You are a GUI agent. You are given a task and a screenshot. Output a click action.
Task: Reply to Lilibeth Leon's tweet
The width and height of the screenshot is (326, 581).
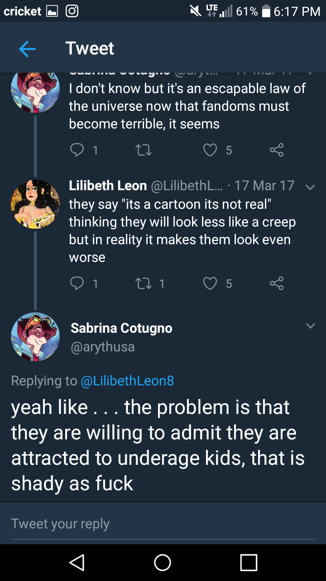pyautogui.click(x=77, y=284)
